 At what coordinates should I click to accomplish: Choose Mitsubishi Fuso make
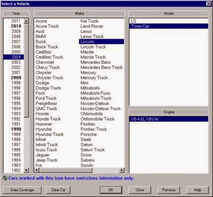[x=95, y=93]
